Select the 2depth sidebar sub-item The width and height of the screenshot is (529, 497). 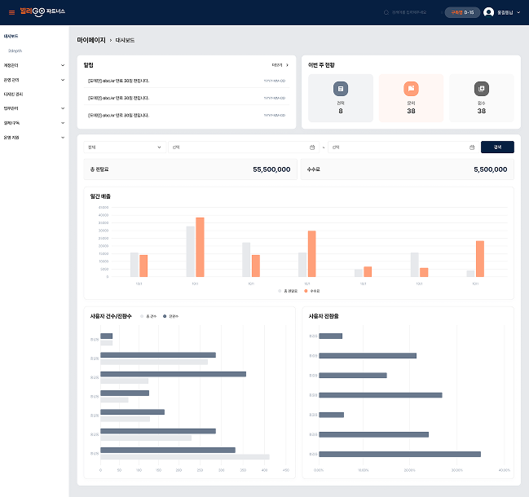pyautogui.click(x=15, y=51)
